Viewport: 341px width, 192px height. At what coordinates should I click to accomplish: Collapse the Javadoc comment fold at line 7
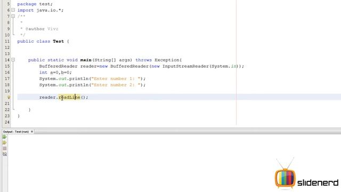(x=13, y=16)
